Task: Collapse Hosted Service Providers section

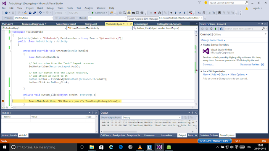Action: 201,45
